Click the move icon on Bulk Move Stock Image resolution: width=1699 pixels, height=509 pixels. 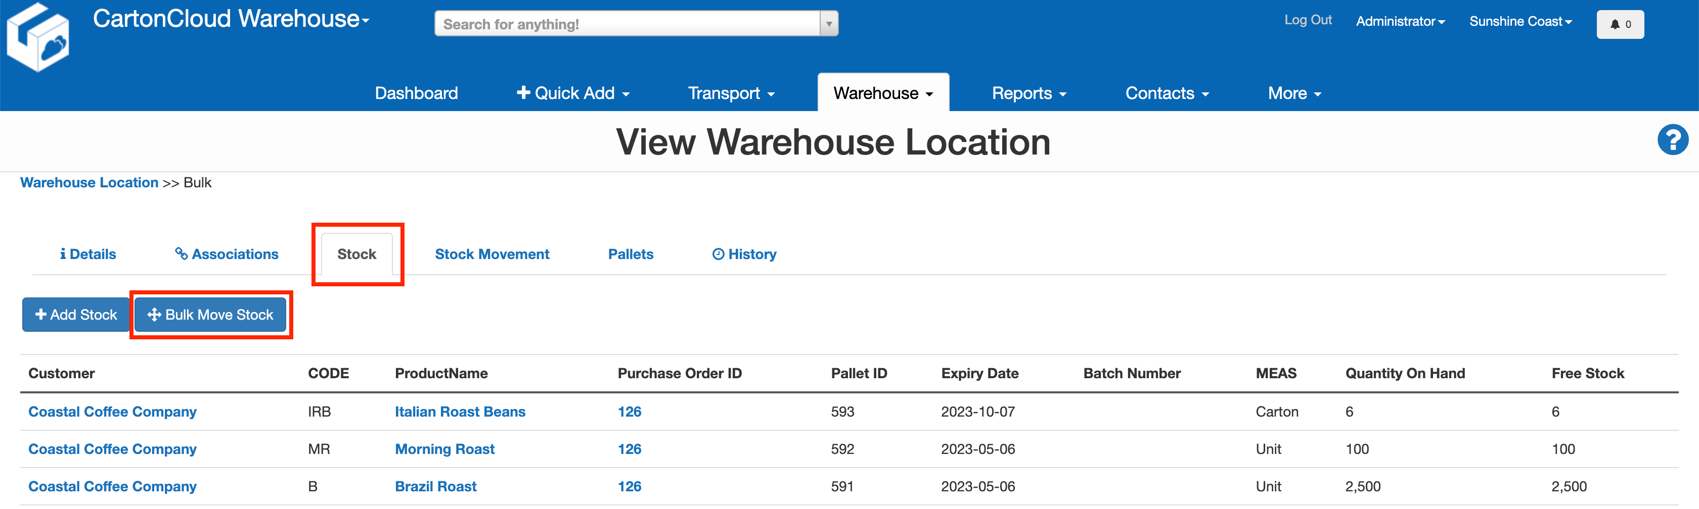pyautogui.click(x=154, y=314)
